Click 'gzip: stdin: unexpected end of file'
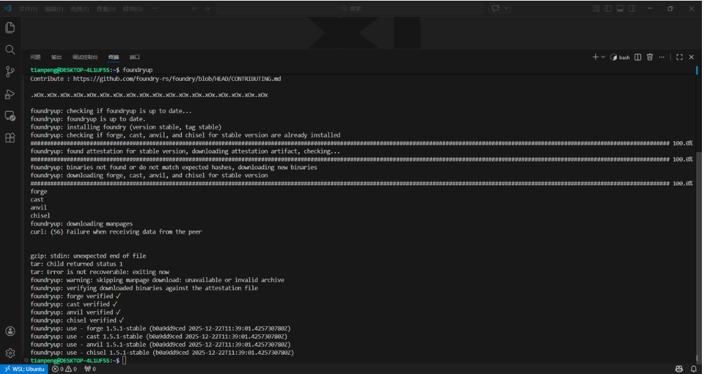This screenshot has width=704, height=374. coord(88,256)
